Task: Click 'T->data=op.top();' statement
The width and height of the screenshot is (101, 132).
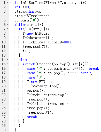Action: [44, 86]
